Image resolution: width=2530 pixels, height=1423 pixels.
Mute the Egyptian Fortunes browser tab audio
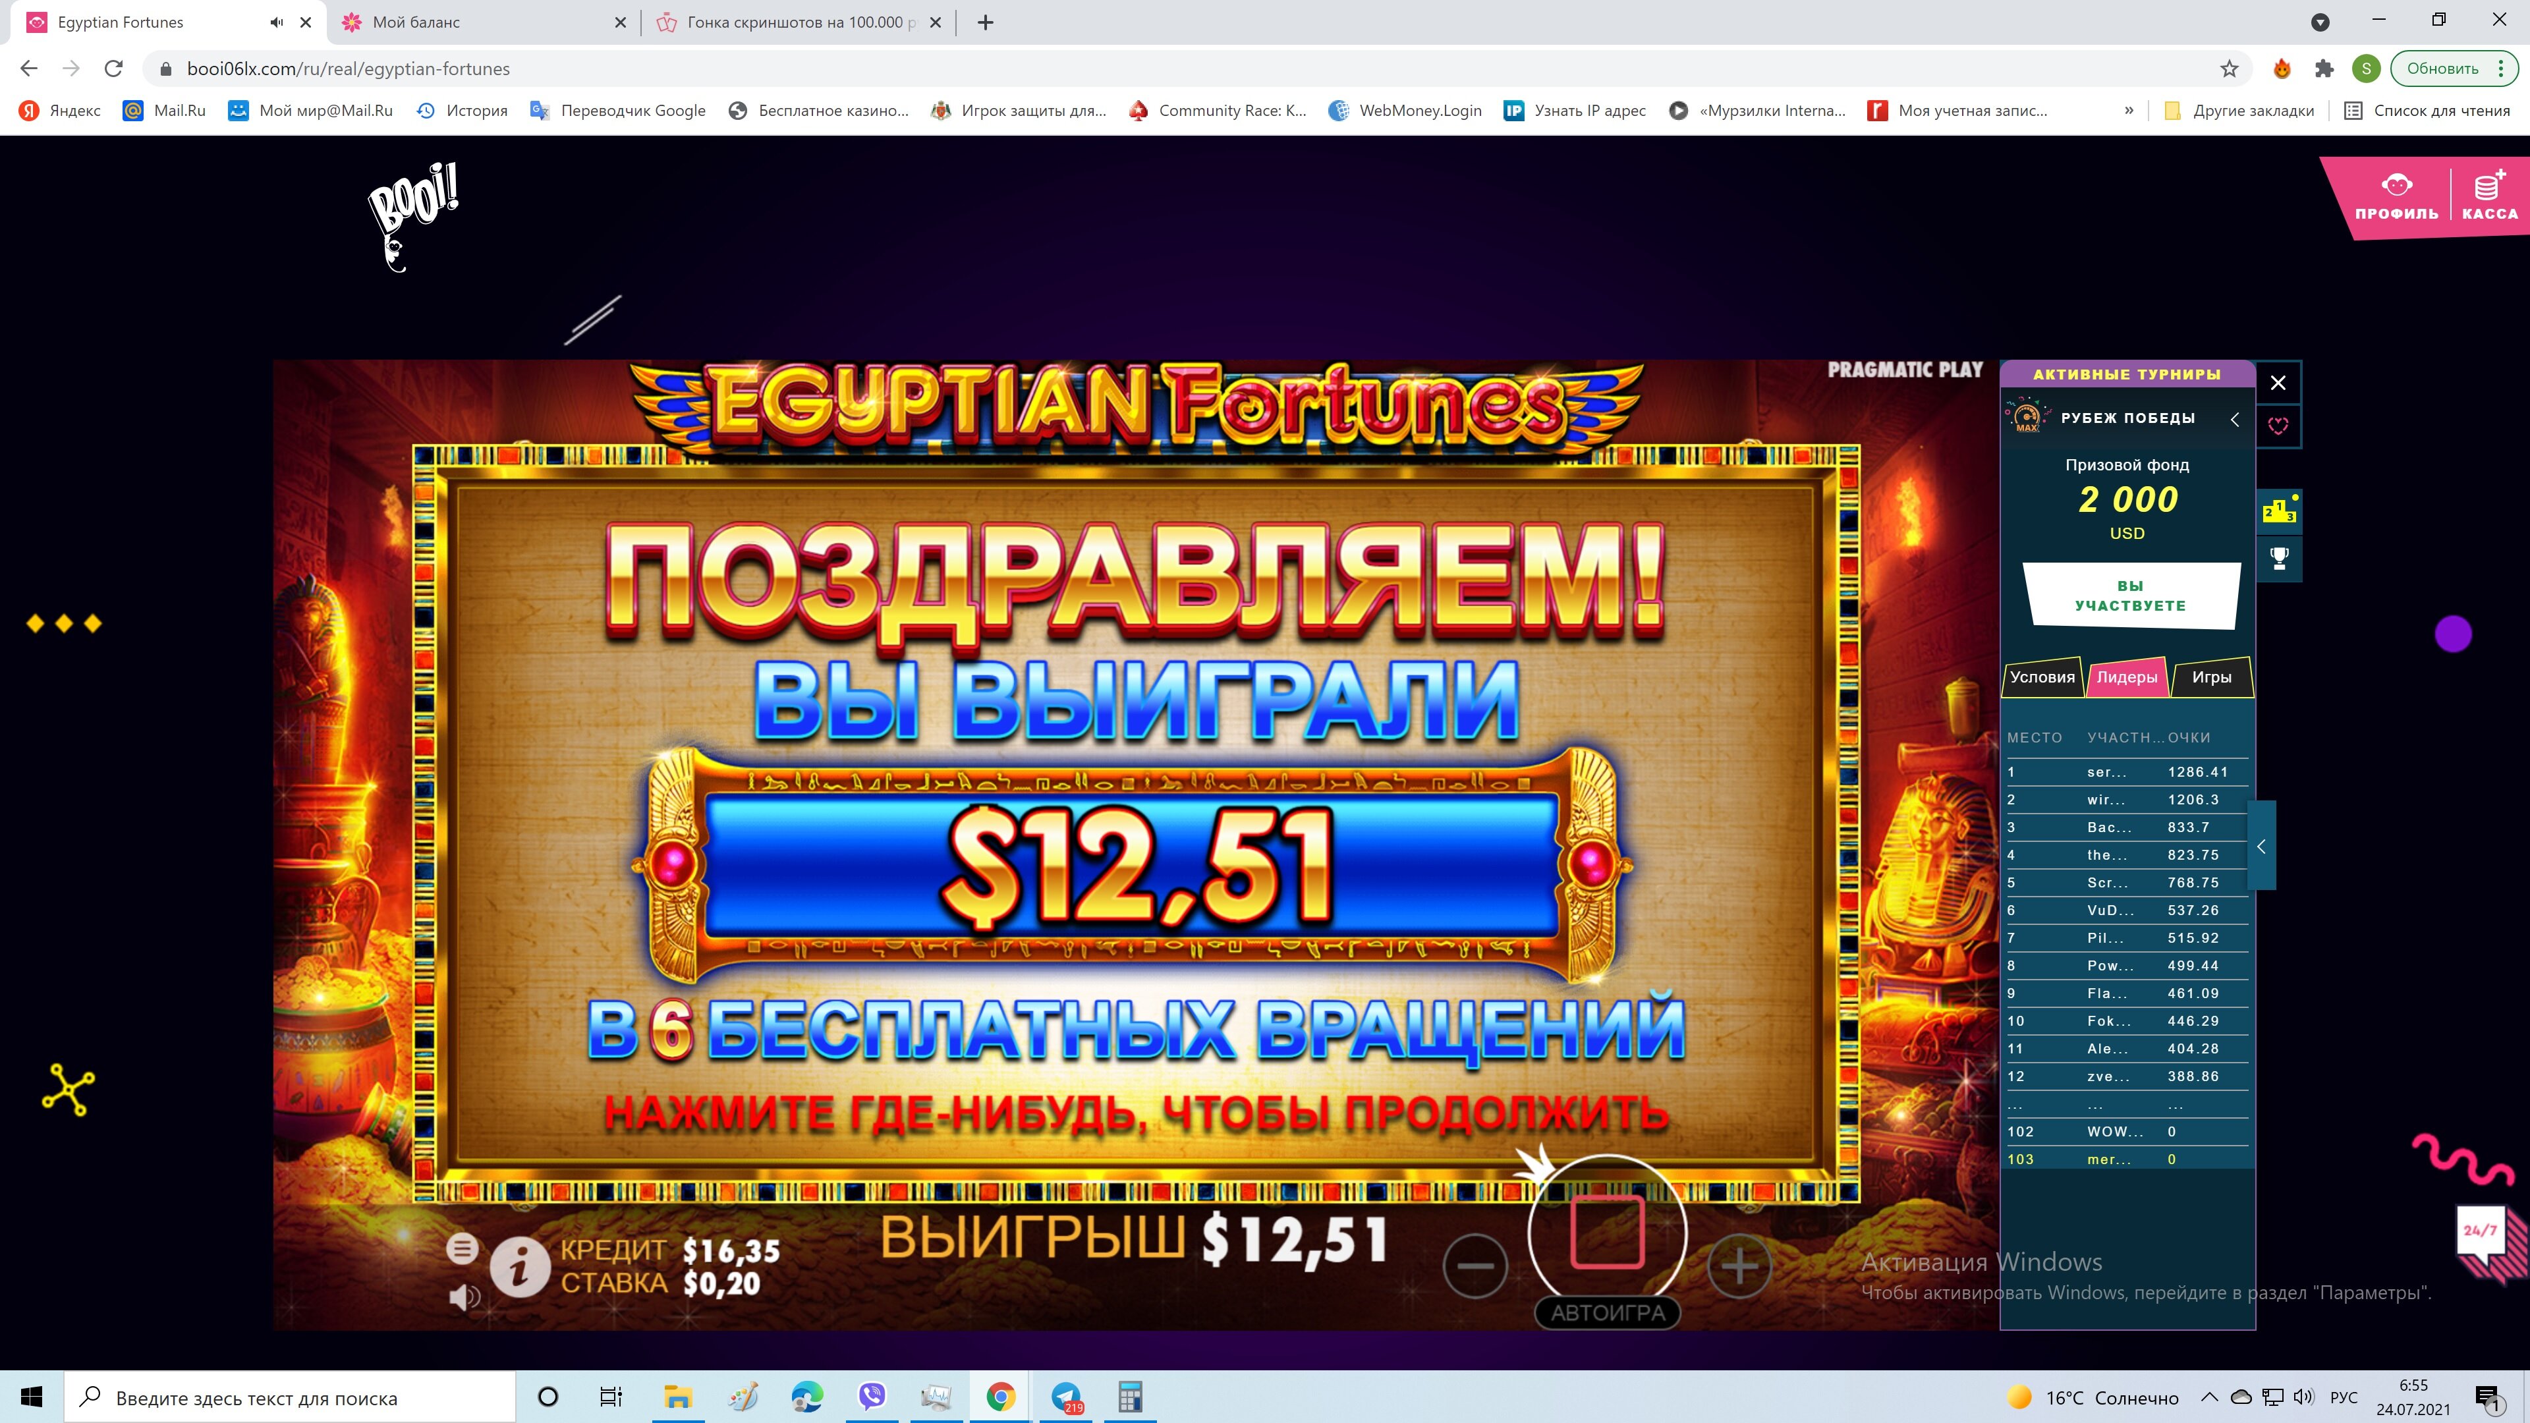pos(277,22)
